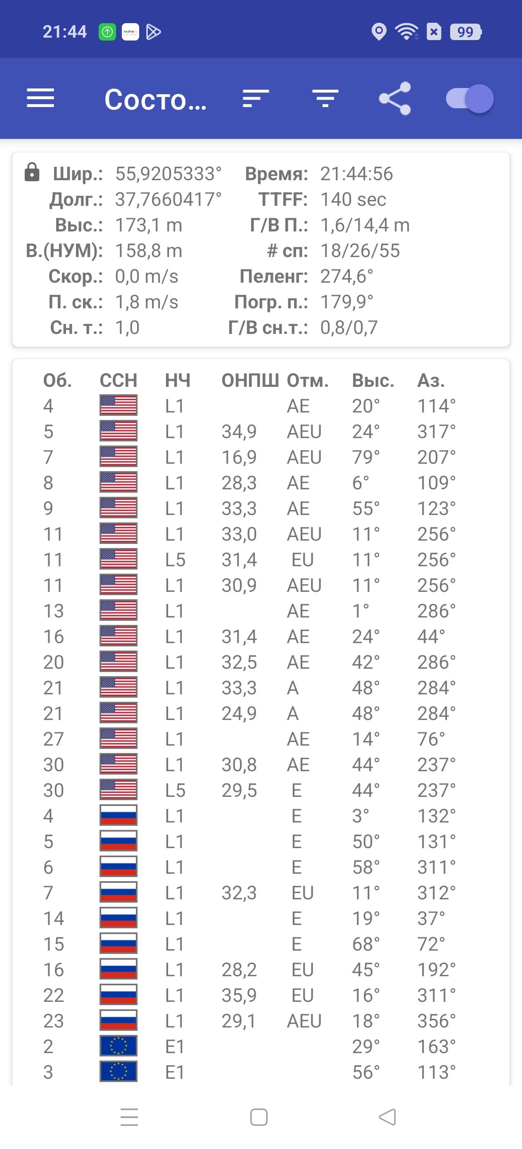Open the recent apps navigation button

click(x=129, y=1117)
